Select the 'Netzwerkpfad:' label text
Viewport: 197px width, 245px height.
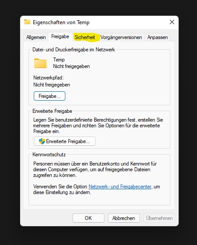(x=48, y=78)
